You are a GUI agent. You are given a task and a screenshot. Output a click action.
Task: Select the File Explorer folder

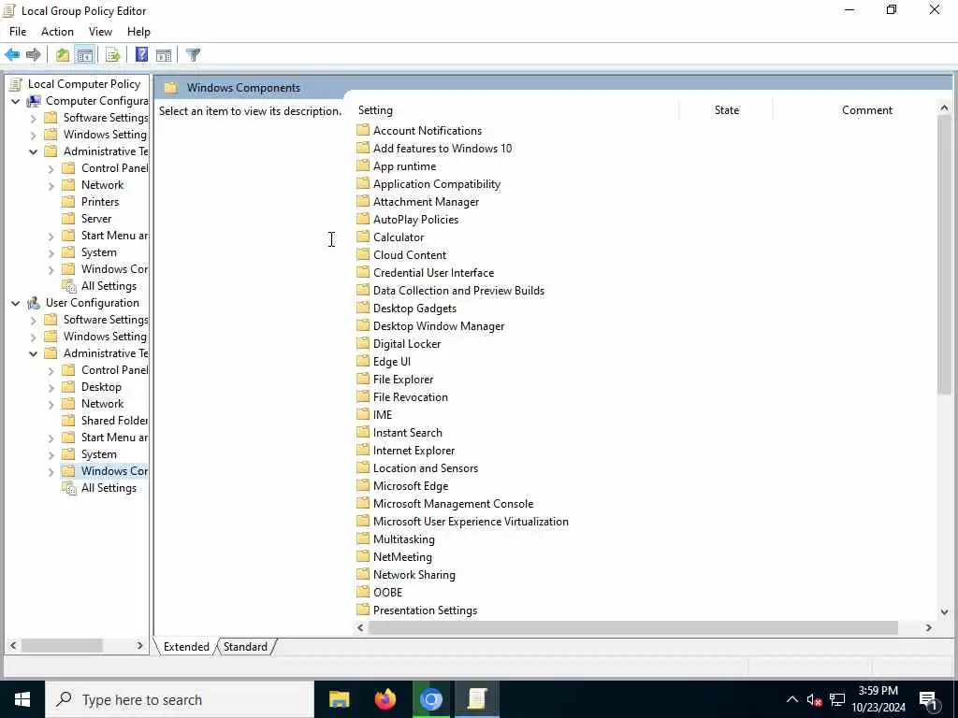pyautogui.click(x=403, y=380)
